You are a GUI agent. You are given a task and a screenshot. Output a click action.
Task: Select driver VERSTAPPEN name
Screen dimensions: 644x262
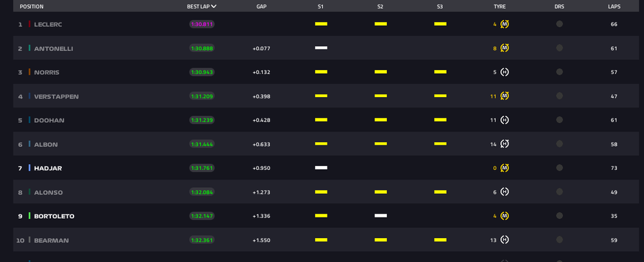(56, 97)
